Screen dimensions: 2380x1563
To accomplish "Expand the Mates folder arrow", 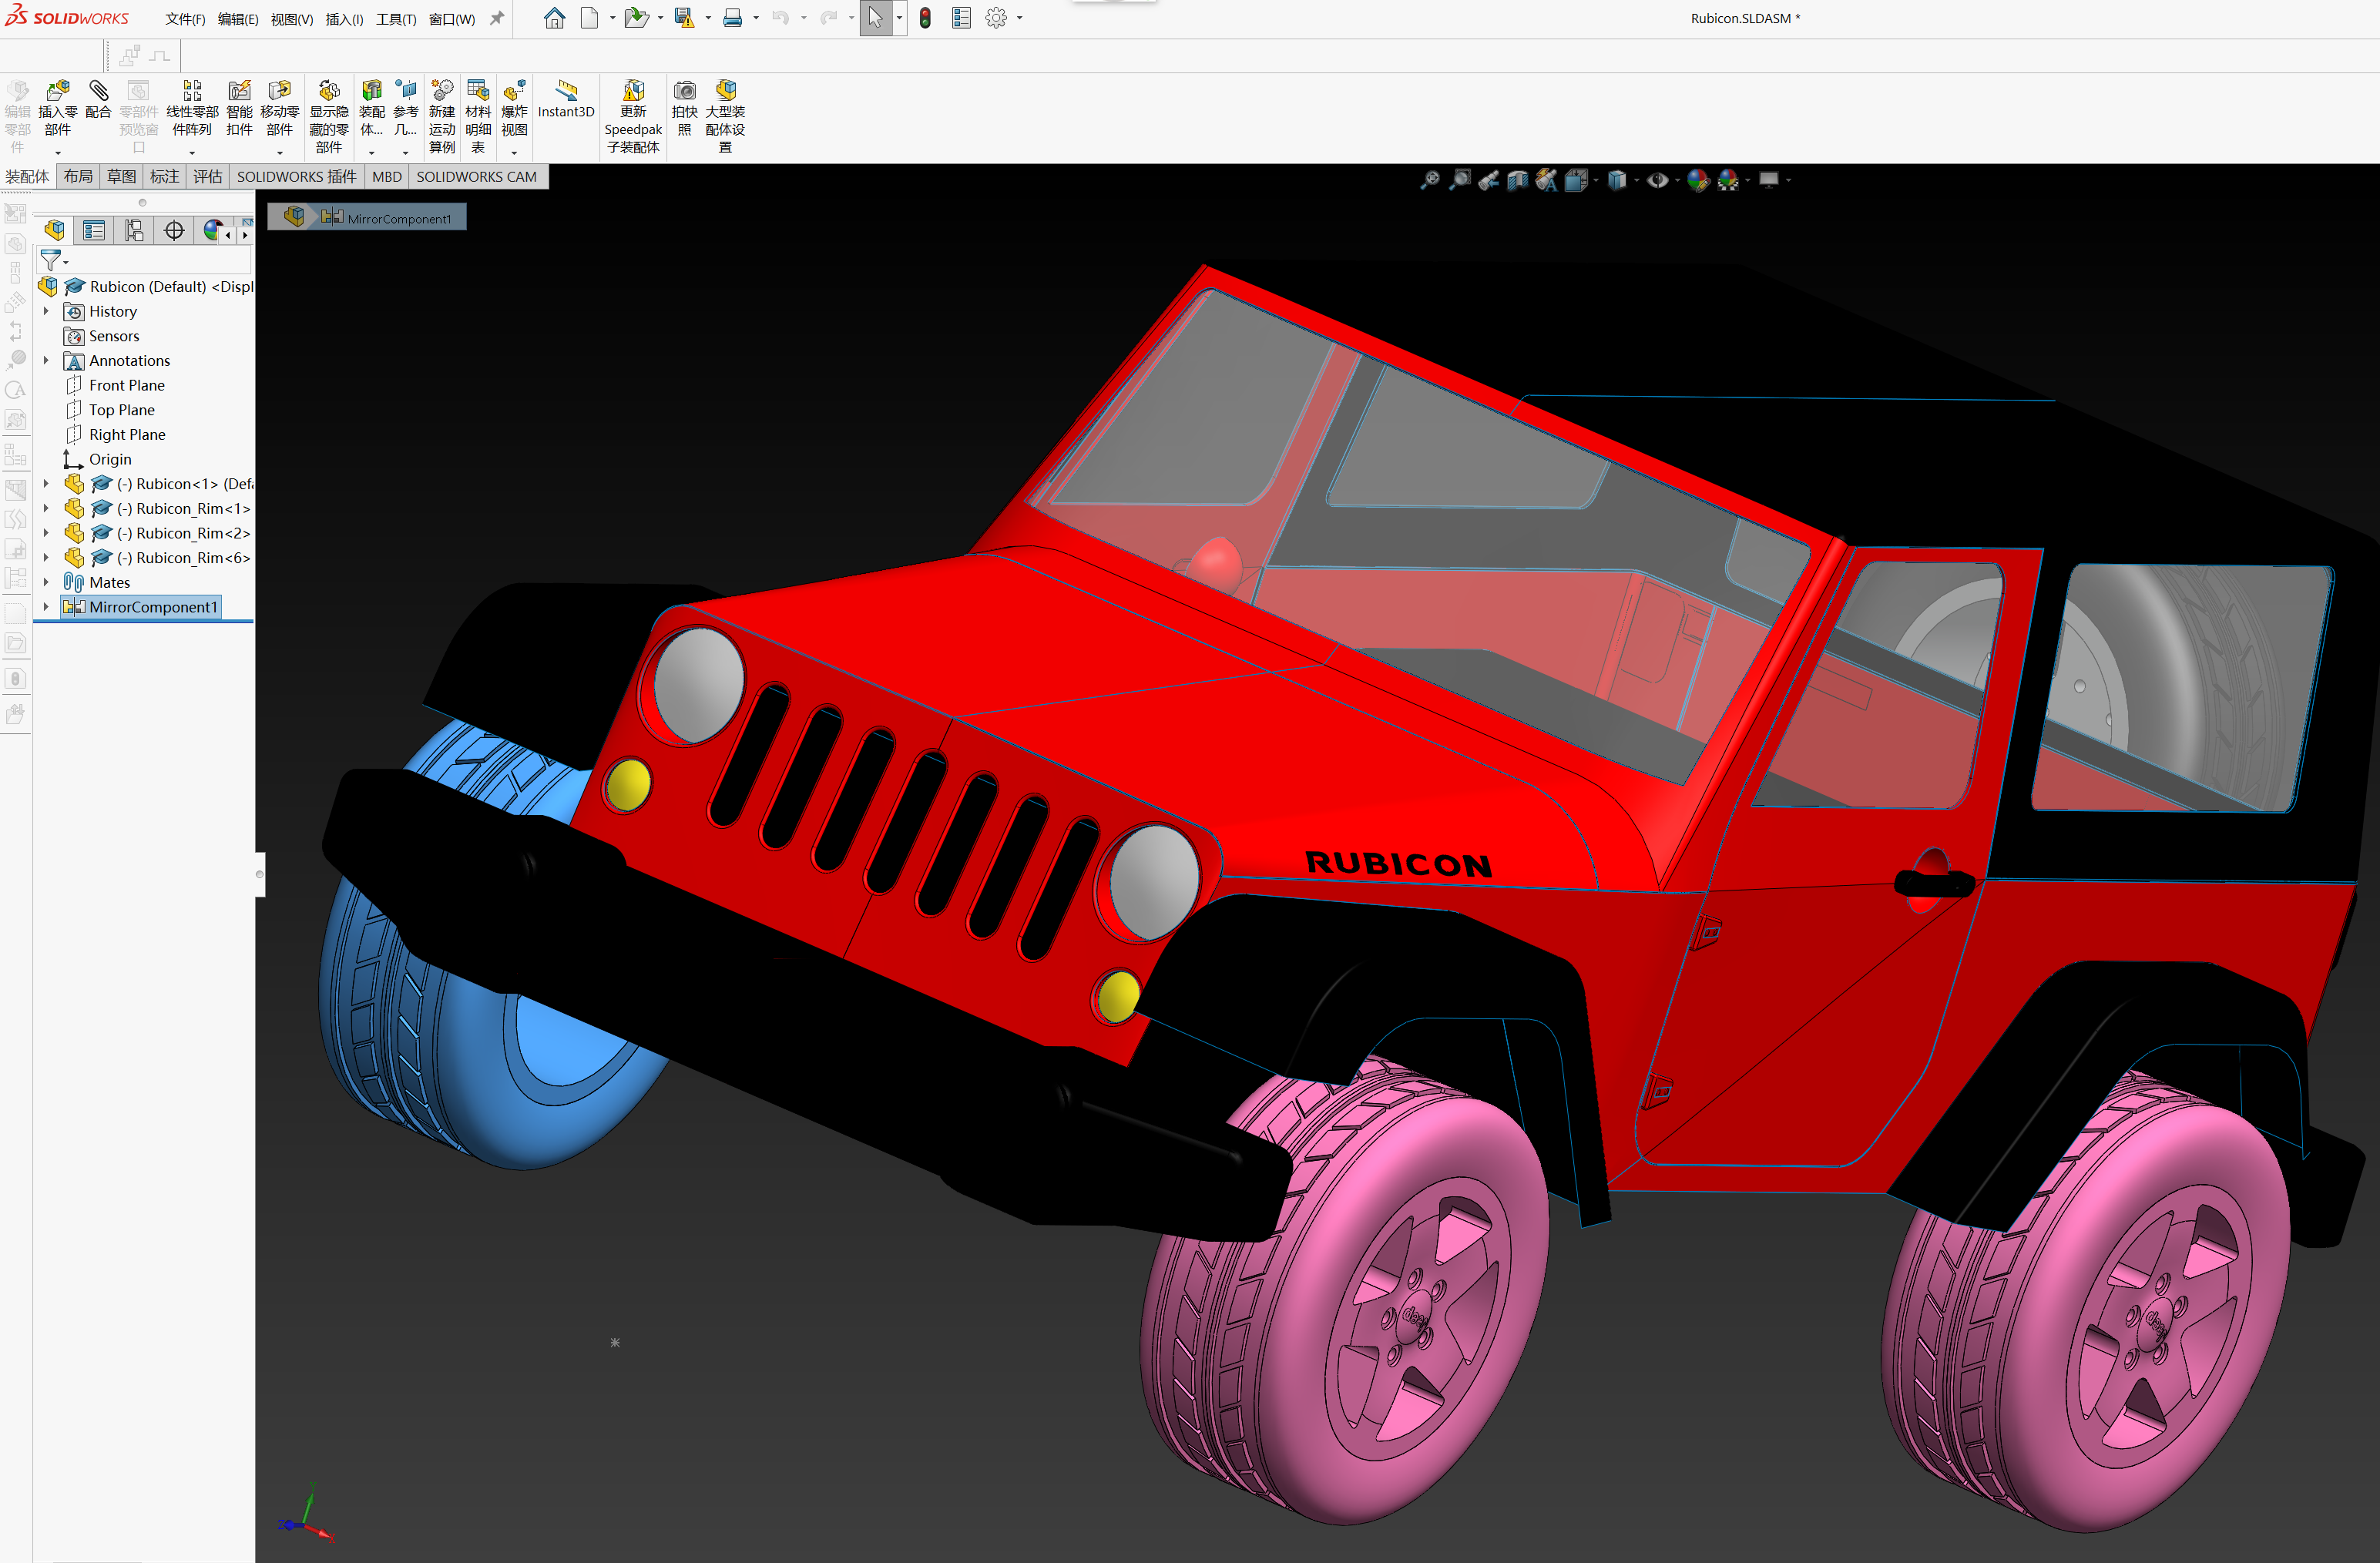I will tap(46, 582).
